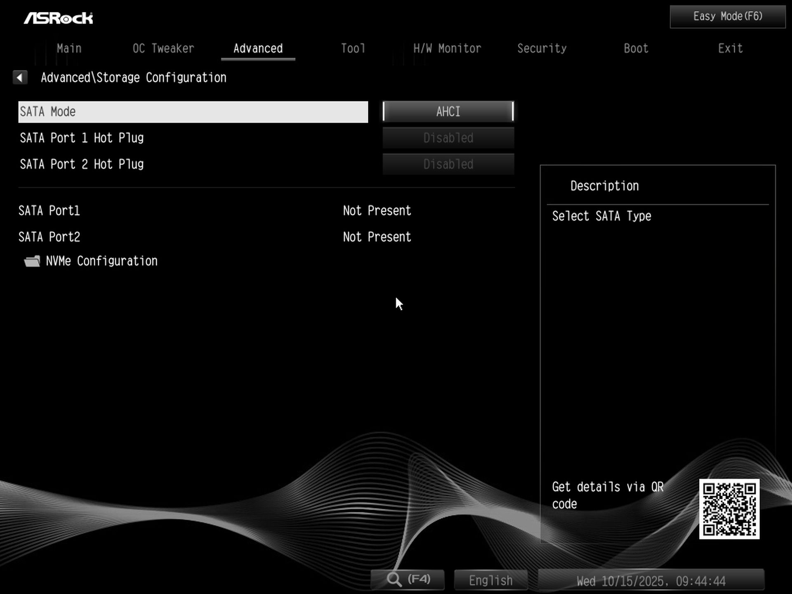This screenshot has width=792, height=594.
Task: Click the ASRock logo
Action: pyautogui.click(x=58, y=18)
